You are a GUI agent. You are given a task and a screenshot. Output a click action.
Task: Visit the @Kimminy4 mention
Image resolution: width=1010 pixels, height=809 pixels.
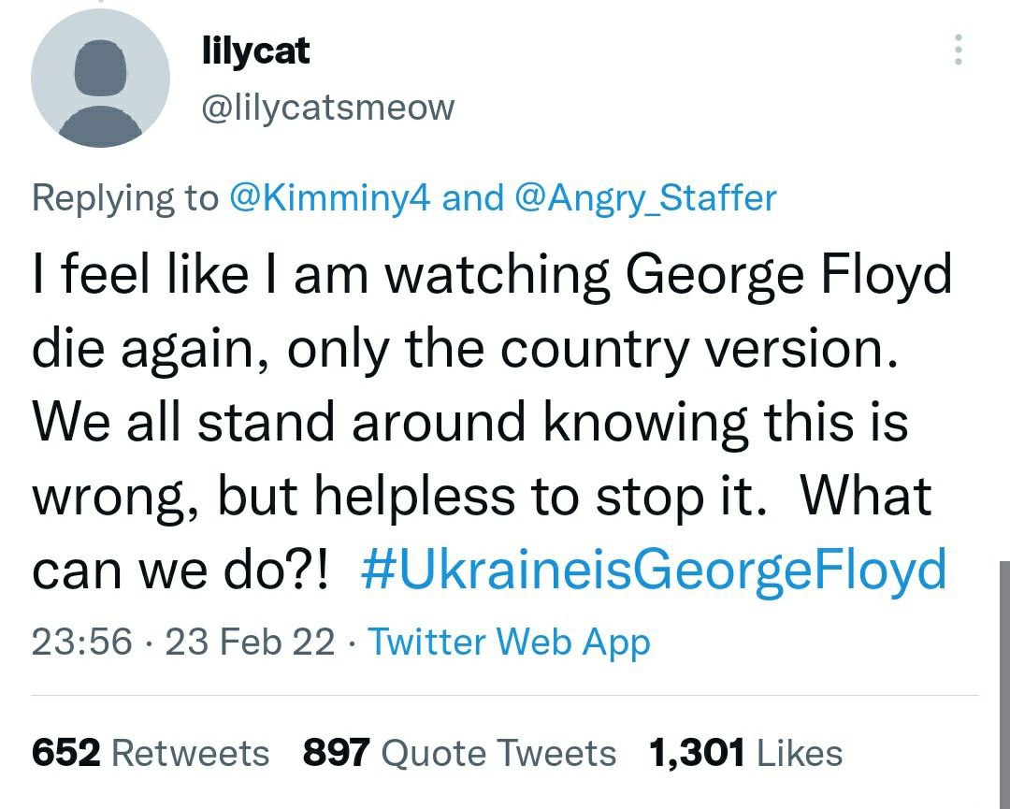329,197
